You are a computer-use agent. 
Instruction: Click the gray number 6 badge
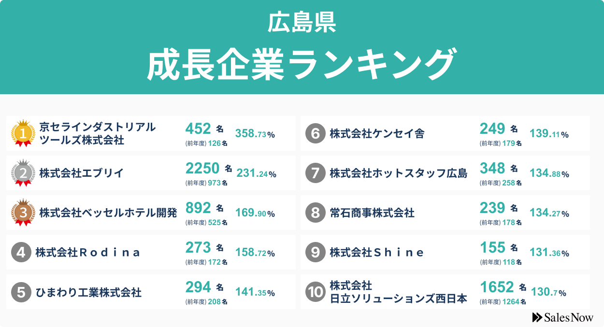(x=315, y=133)
